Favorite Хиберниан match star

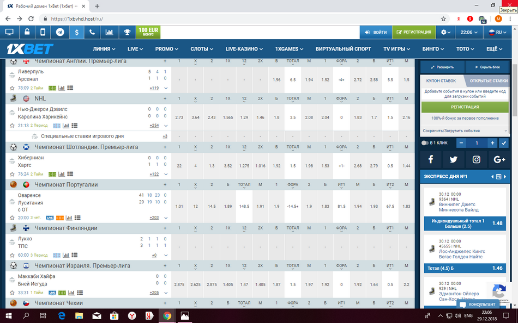tap(12, 174)
